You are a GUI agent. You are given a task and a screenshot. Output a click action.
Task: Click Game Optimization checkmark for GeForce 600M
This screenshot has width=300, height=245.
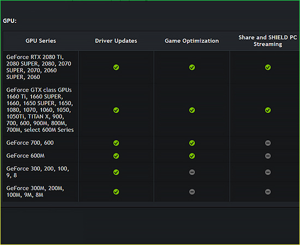coord(192,156)
